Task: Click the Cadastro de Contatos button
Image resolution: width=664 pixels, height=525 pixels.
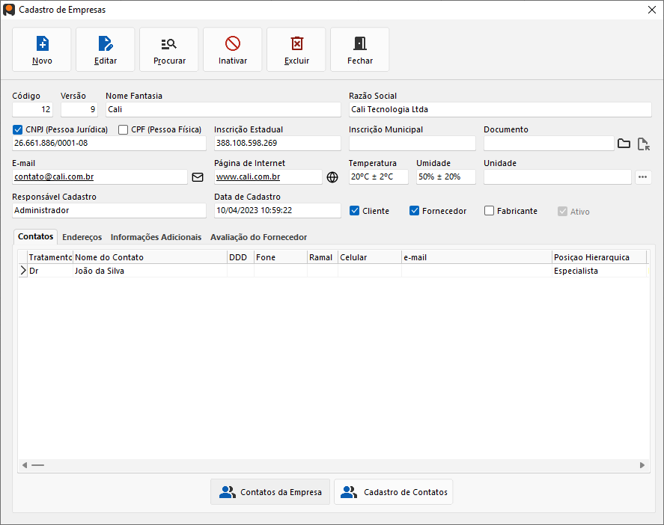Action: pos(393,492)
